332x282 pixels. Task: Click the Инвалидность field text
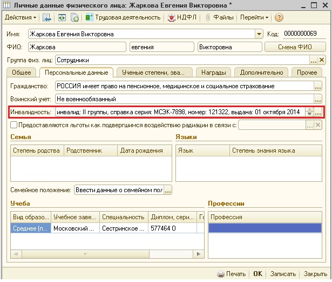point(180,112)
